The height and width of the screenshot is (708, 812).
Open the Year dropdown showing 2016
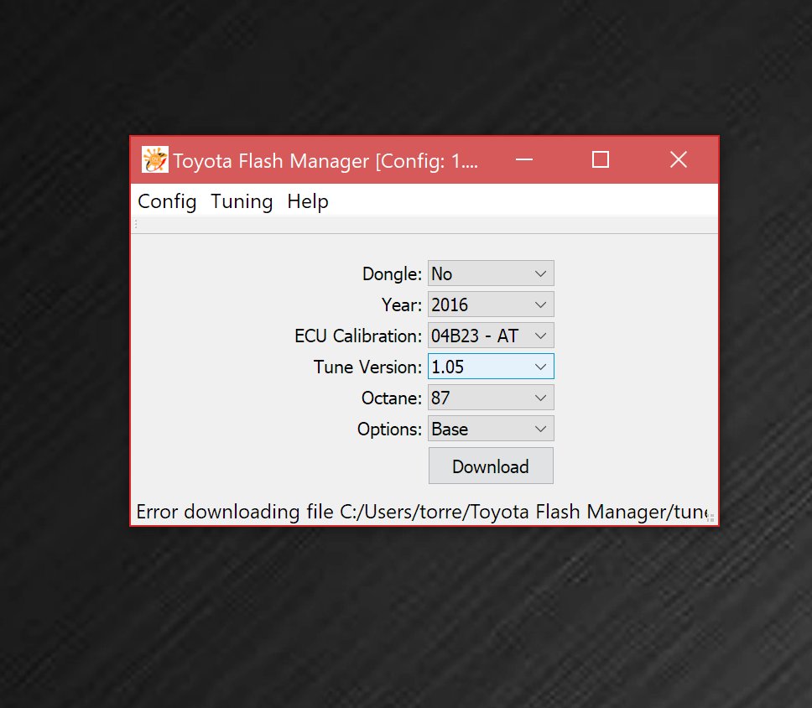pyautogui.click(x=491, y=305)
